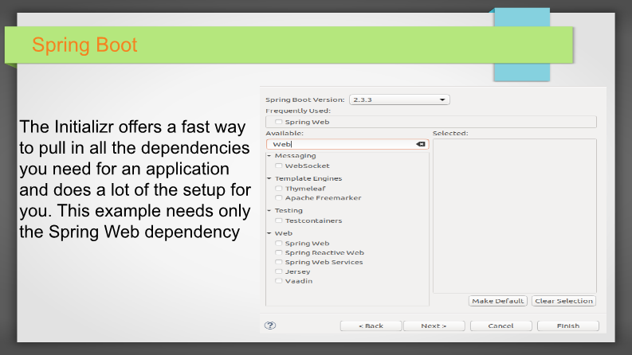This screenshot has height=355, width=632.
Task: Click the Finish button
Action: (x=568, y=326)
